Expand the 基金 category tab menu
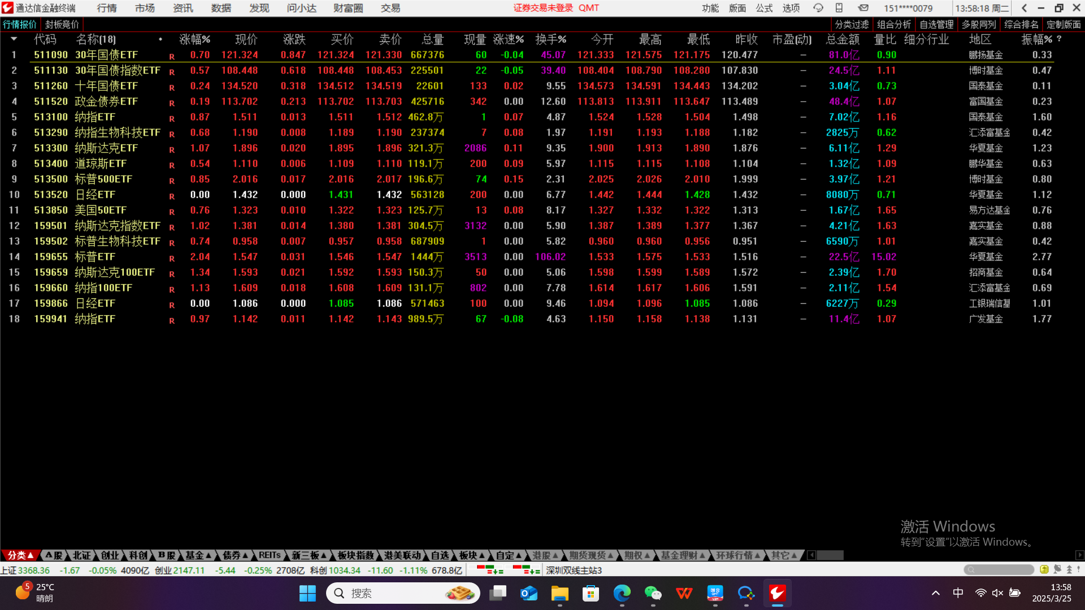The image size is (1085, 610). [x=198, y=555]
